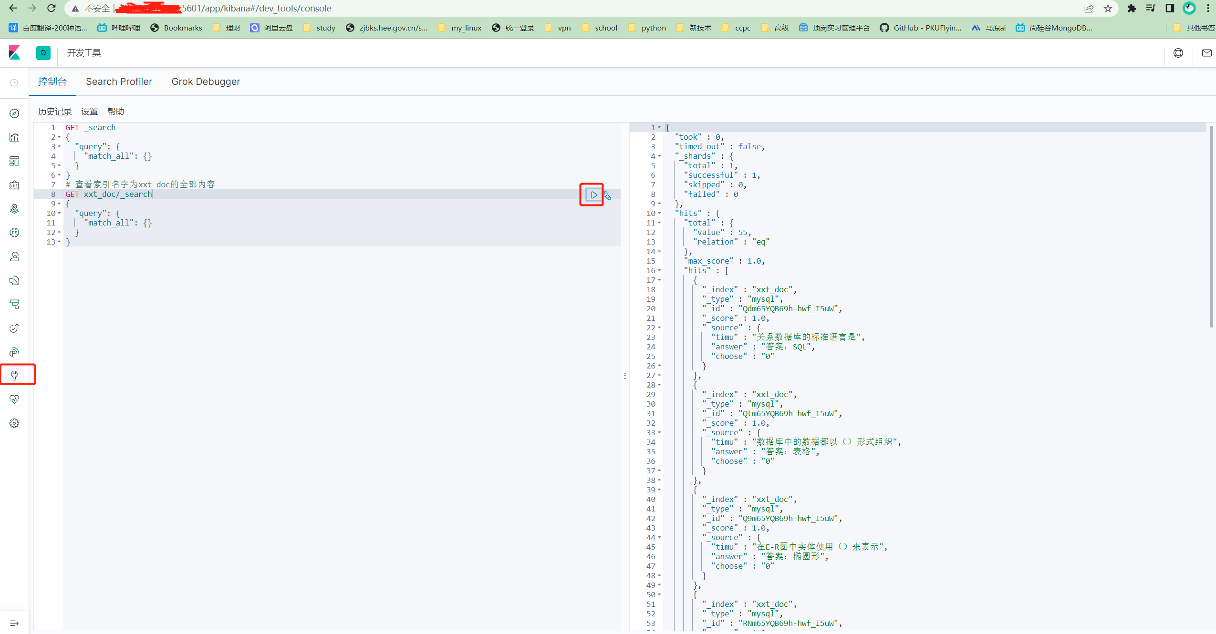This screenshot has height=634, width=1216.
Task: Click the Kibana logo
Action: pos(15,52)
